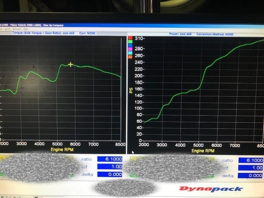Click the right graph delta field 0.000
Image resolution: width=264 pixels, height=198 pixels.
(x=250, y=175)
